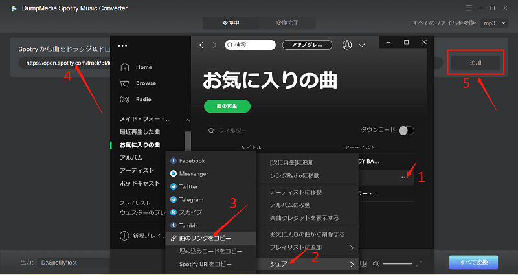Select 曲のリンクをコピー
This screenshot has height=275, width=518.
pyautogui.click(x=210, y=238)
